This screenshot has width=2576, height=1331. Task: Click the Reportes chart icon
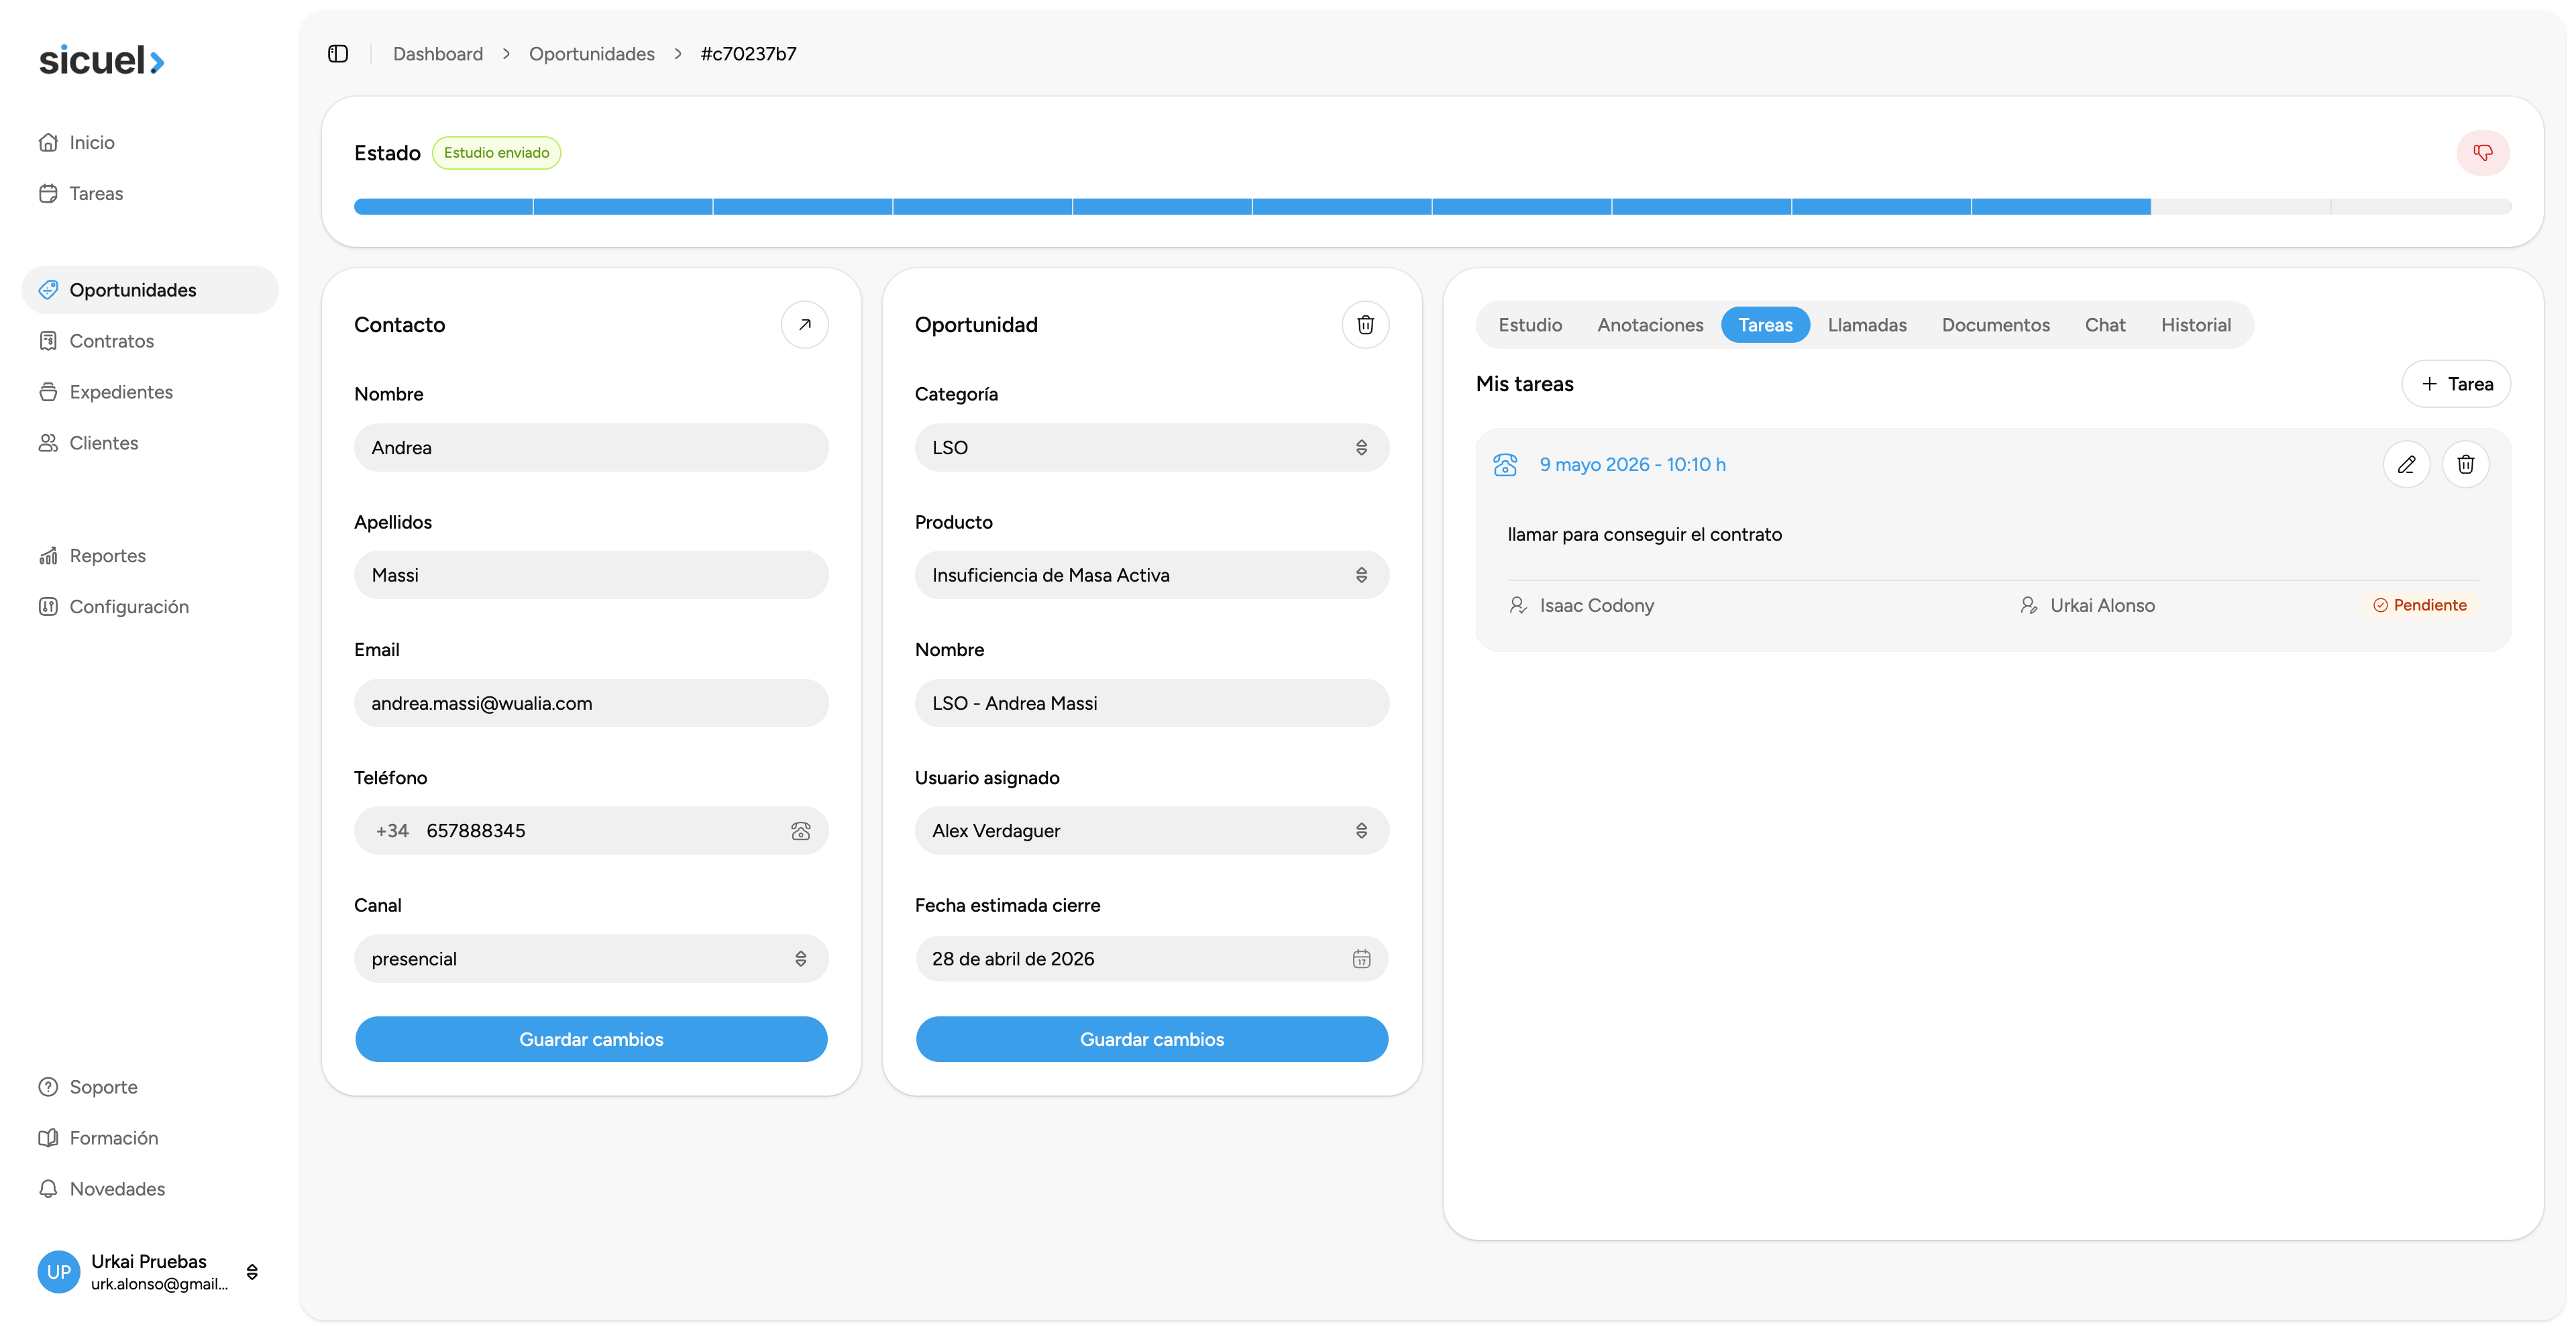coord(48,556)
